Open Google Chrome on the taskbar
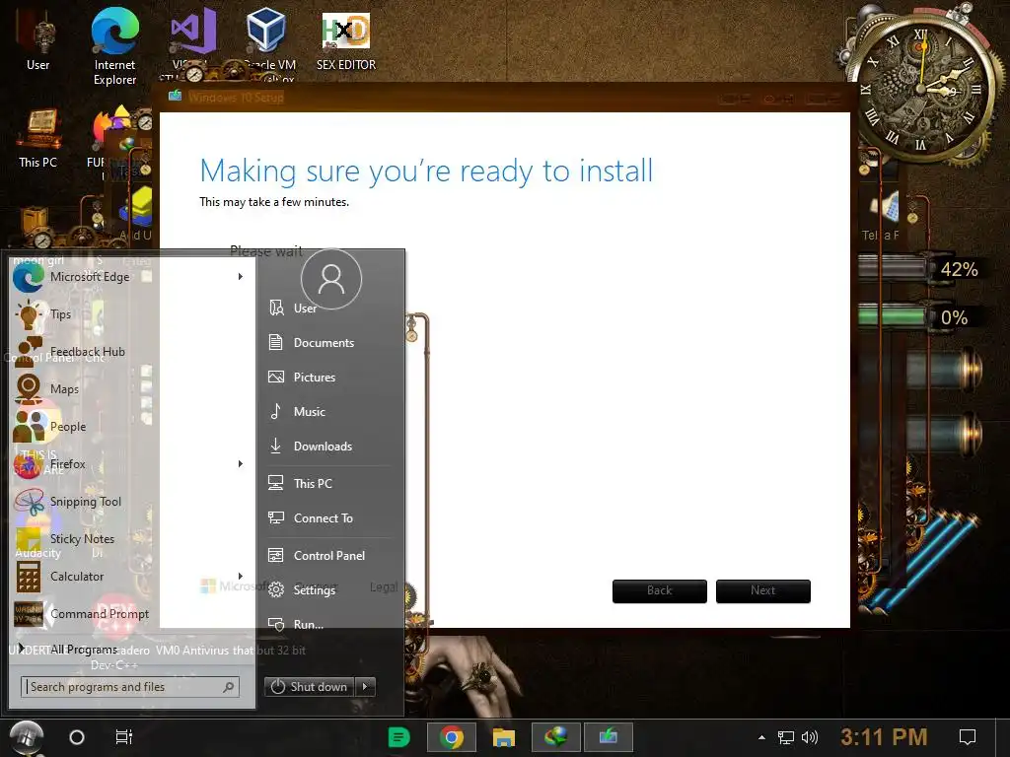This screenshot has height=757, width=1010. [452, 737]
